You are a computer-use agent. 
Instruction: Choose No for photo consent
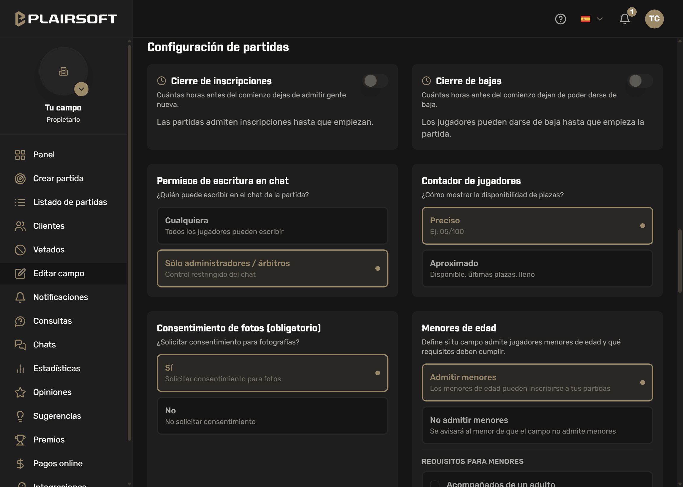pyautogui.click(x=272, y=415)
